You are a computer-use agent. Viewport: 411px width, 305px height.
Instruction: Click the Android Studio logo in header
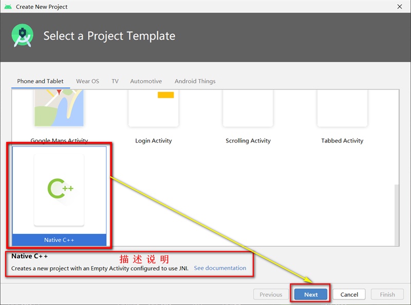23,35
